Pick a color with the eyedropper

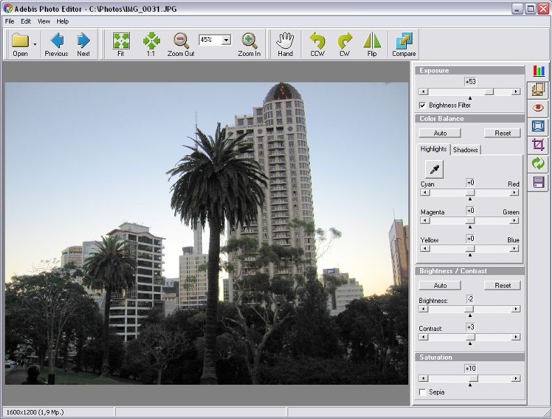(x=435, y=169)
